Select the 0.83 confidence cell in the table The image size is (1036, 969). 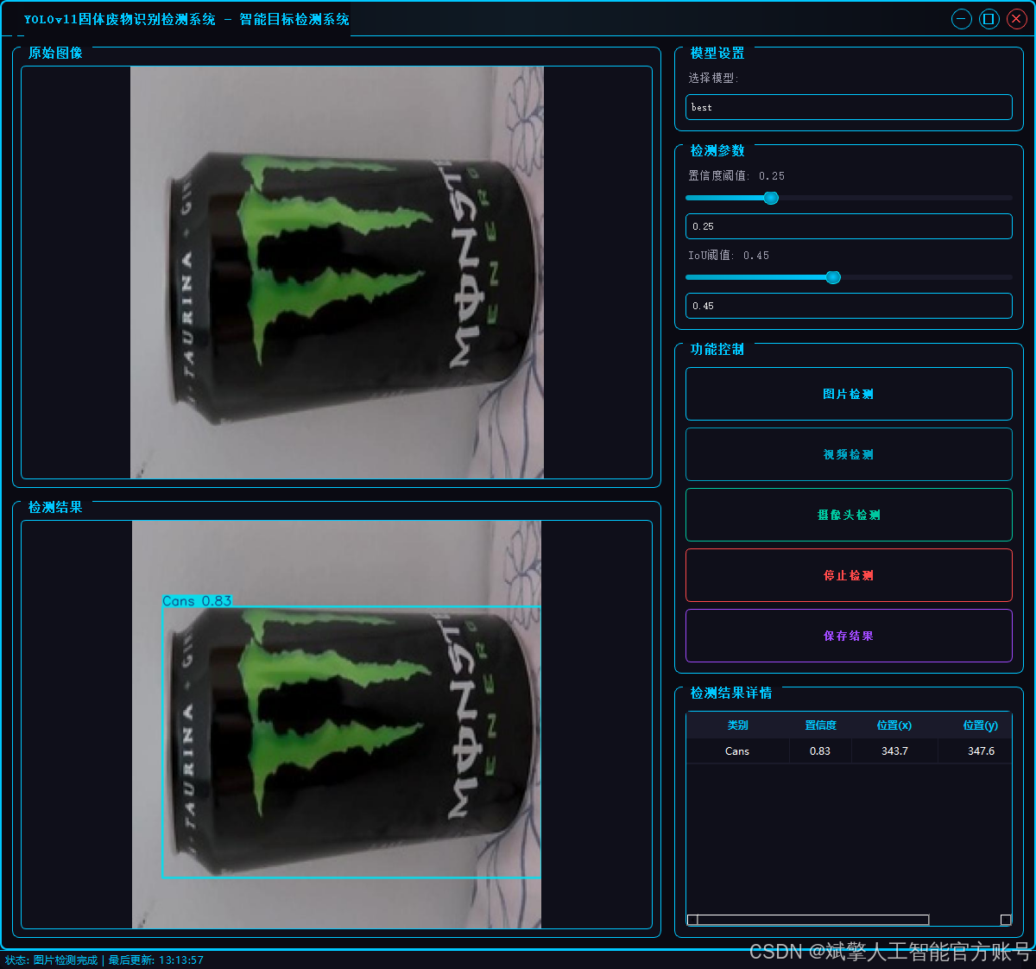pyautogui.click(x=820, y=751)
